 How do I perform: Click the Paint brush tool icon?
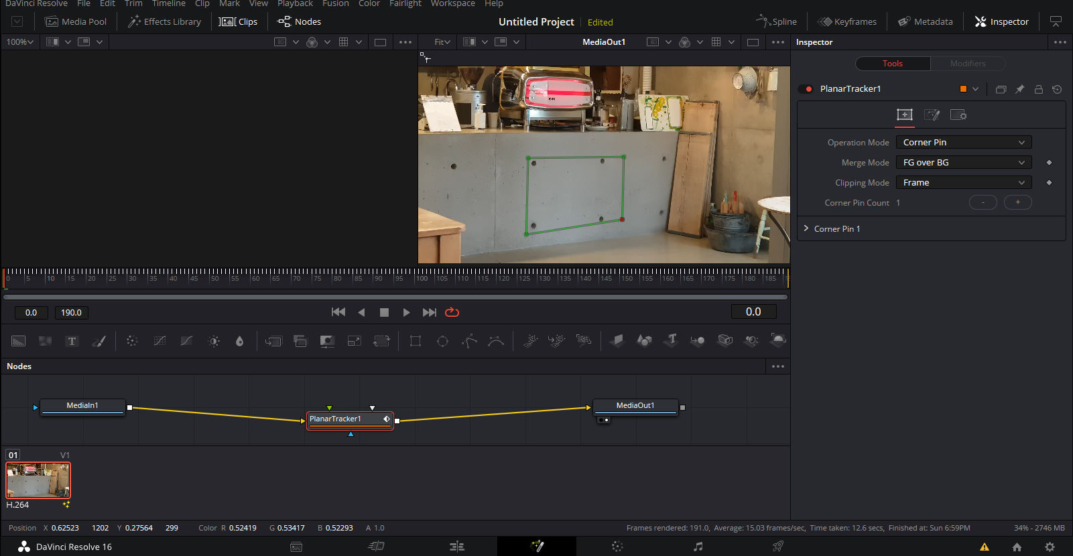coord(99,341)
